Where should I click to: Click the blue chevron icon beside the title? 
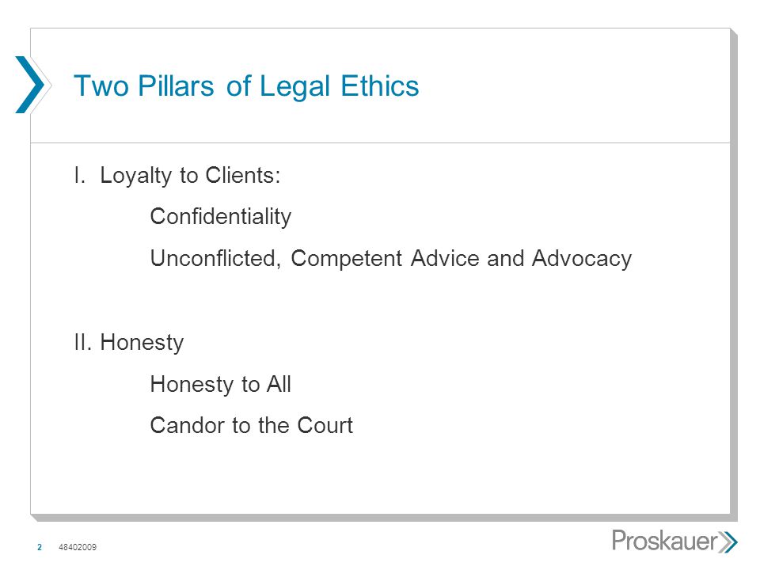[x=29, y=85]
